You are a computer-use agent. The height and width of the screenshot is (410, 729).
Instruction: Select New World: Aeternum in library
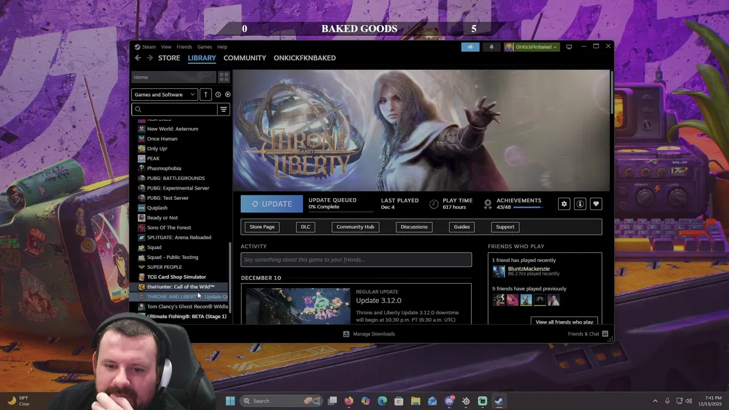(173, 129)
